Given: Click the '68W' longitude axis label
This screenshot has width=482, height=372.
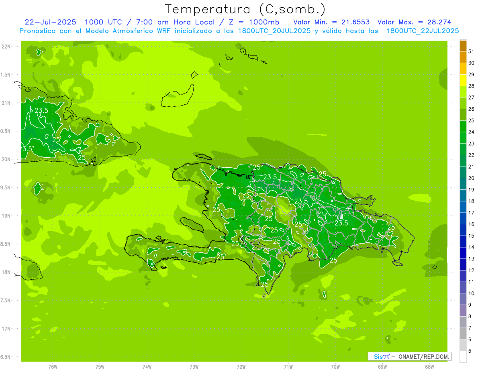Looking at the screenshot, I should [429, 367].
